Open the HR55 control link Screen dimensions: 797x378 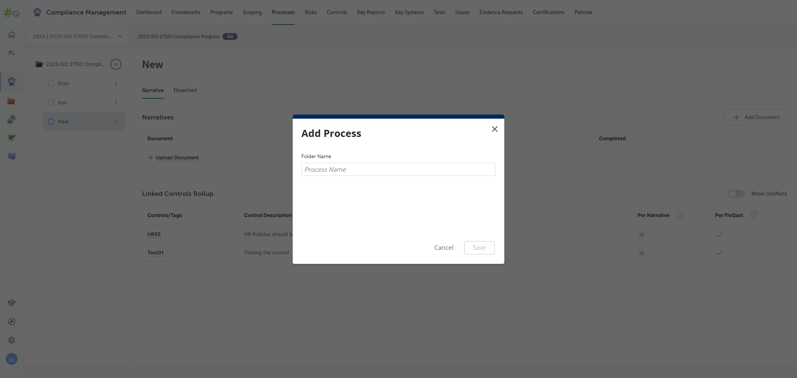[x=154, y=234]
